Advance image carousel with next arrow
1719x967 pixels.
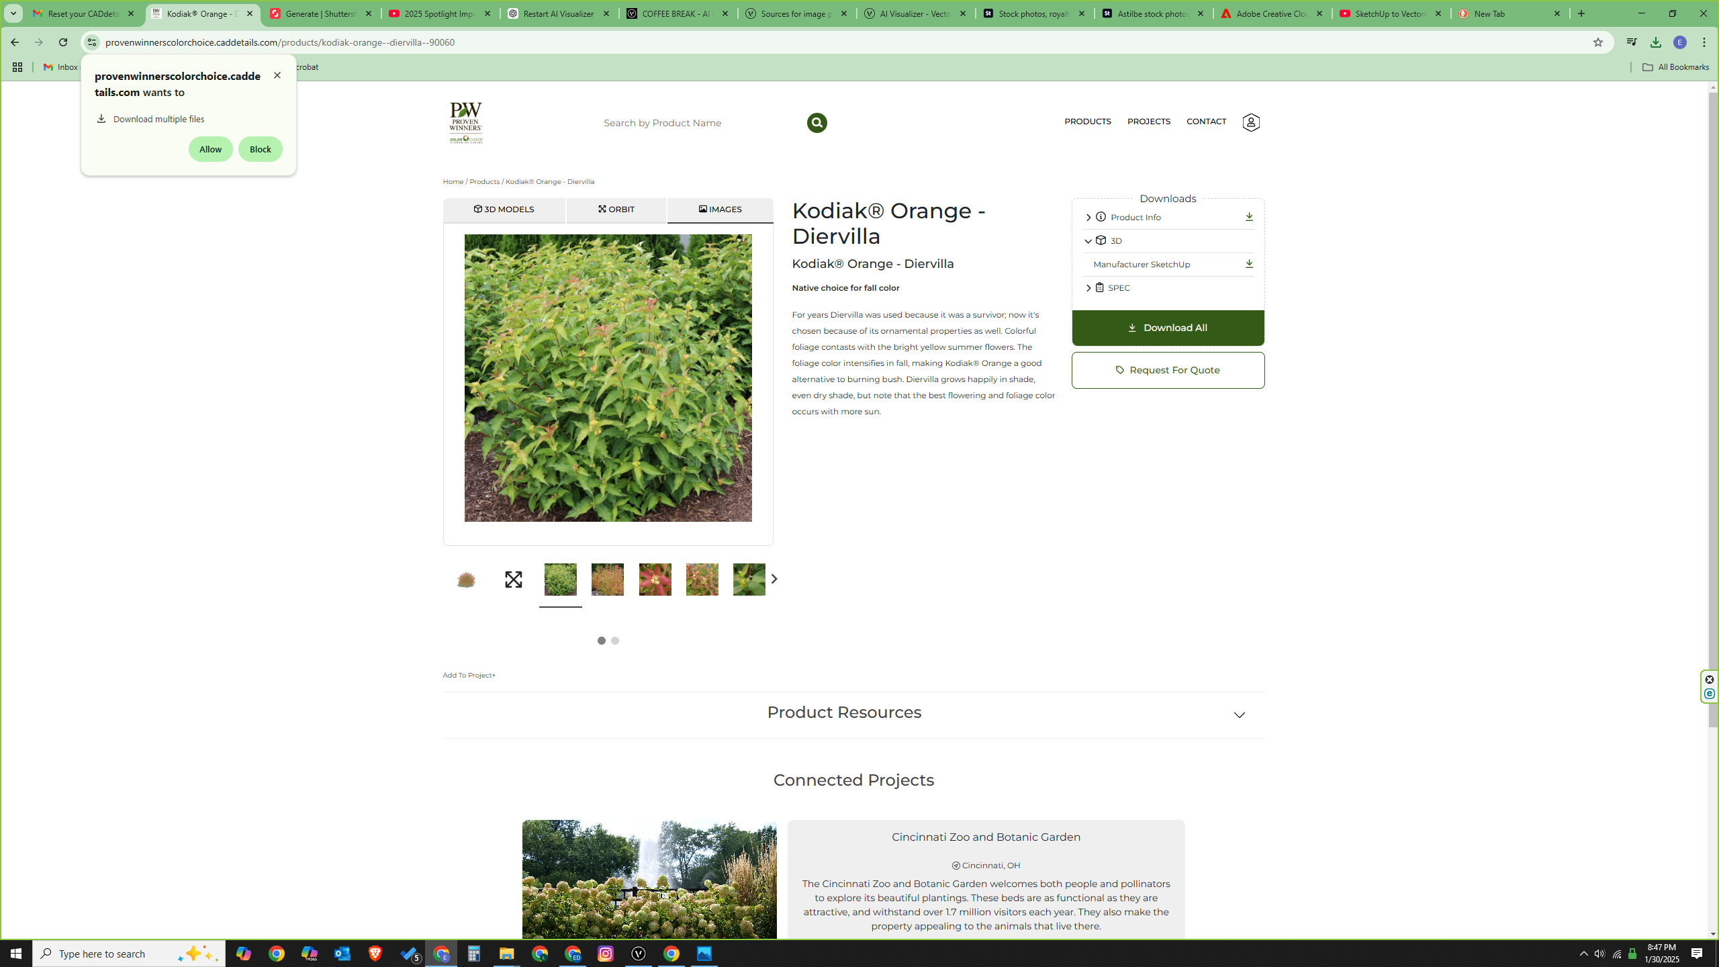pos(774,579)
